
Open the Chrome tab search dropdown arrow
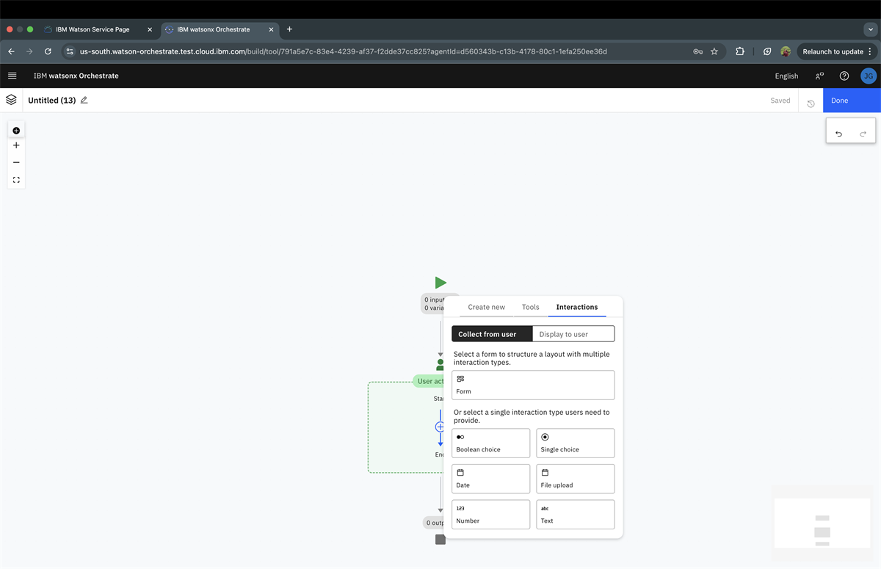tap(870, 29)
